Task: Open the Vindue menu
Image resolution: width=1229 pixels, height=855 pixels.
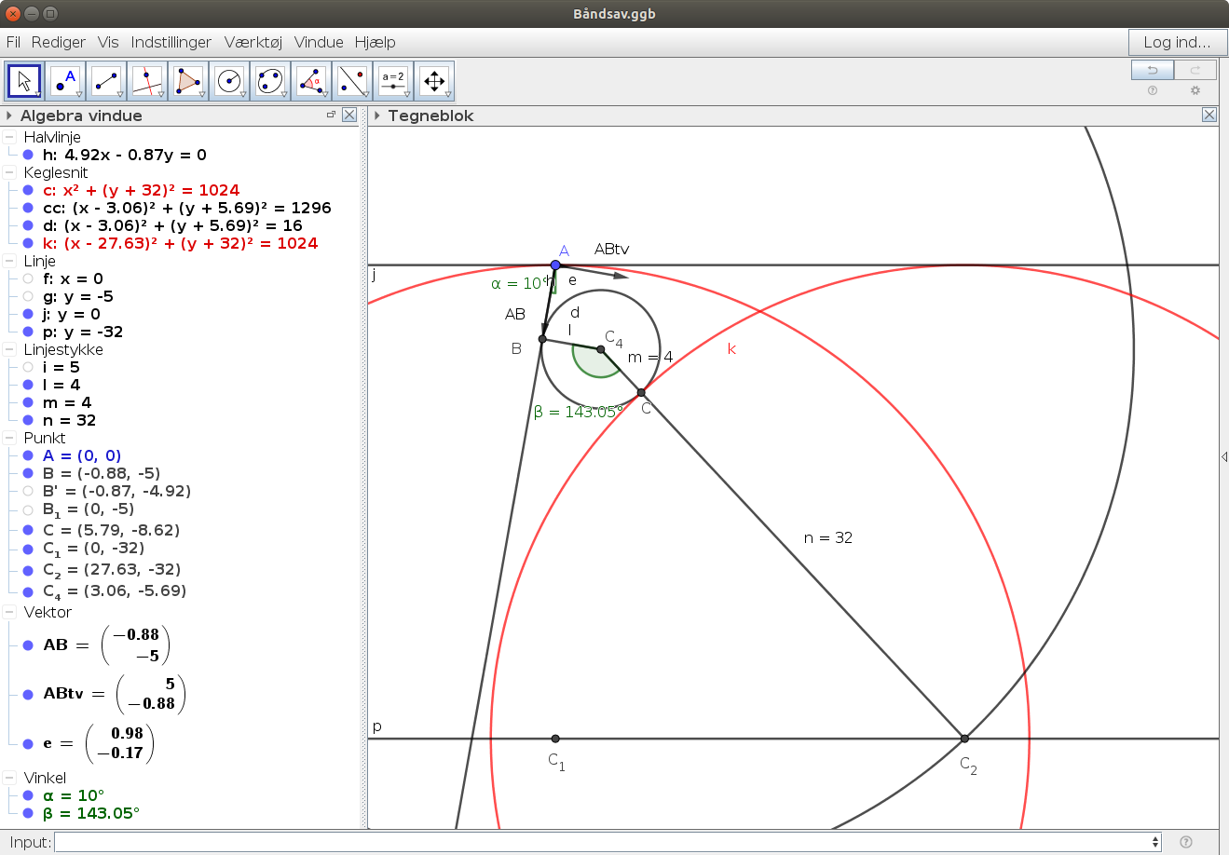Action: 319,42
